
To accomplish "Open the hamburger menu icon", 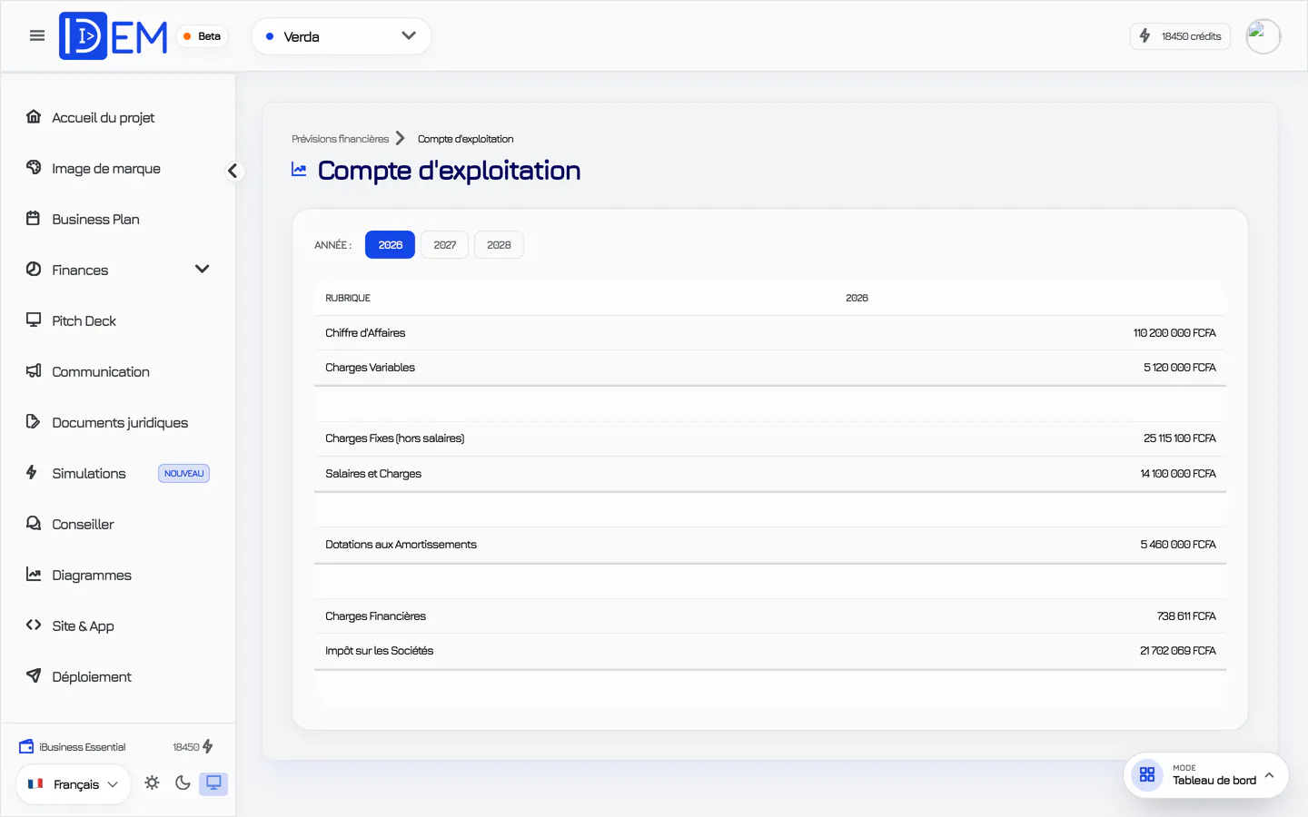I will point(37,36).
